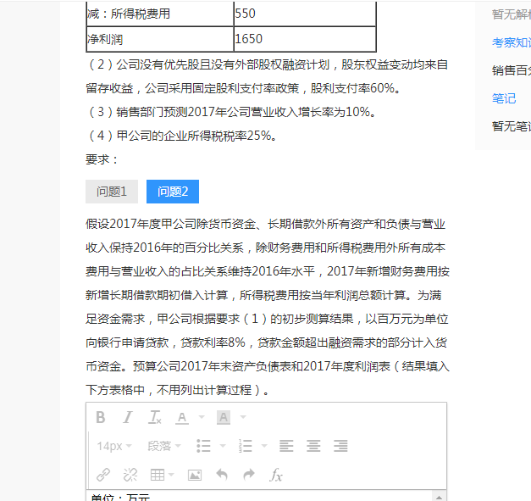The image size is (531, 501).
Task: Open the 笔记 link in sidebar
Action: pos(504,98)
